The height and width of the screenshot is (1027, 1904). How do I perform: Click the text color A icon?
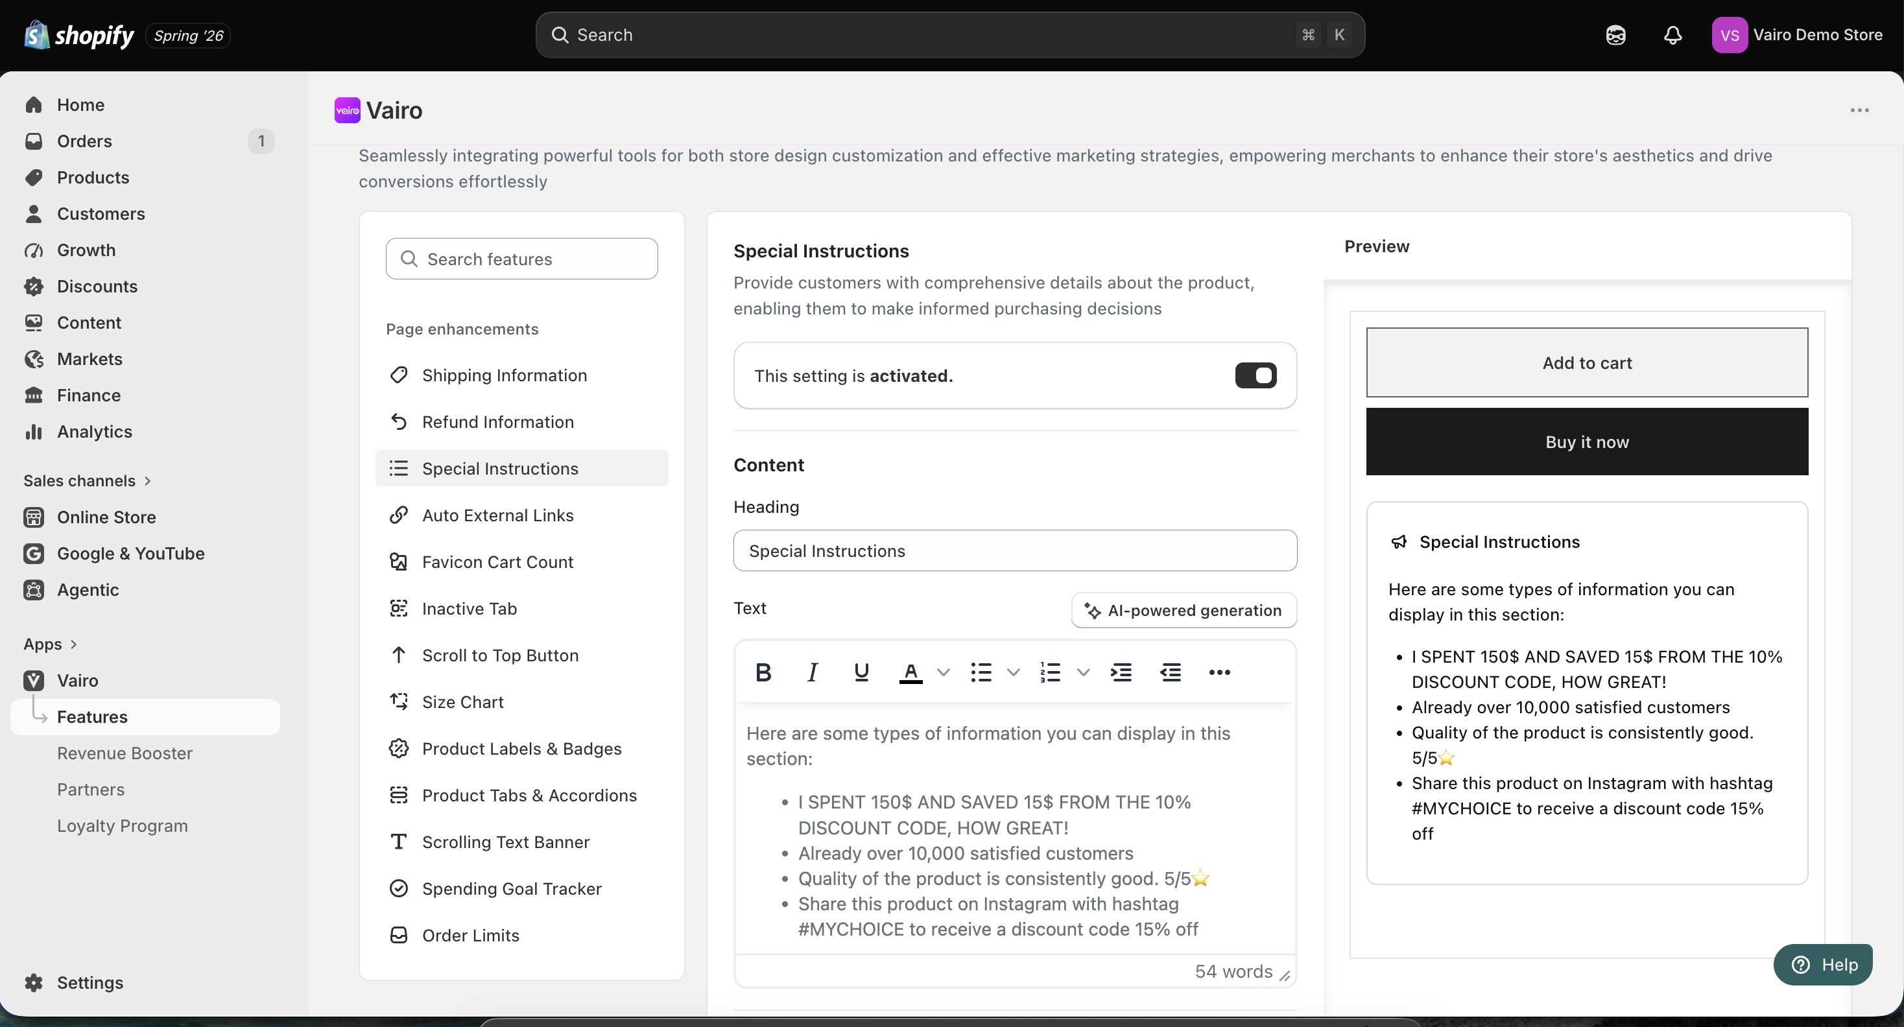point(910,672)
